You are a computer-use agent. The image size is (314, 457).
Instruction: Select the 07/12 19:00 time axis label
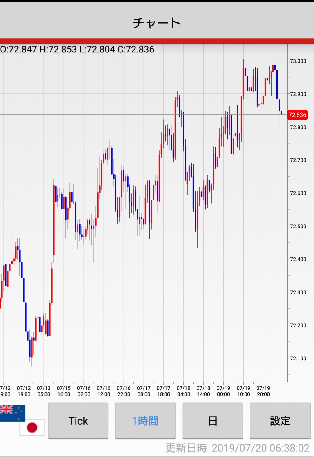click(24, 391)
